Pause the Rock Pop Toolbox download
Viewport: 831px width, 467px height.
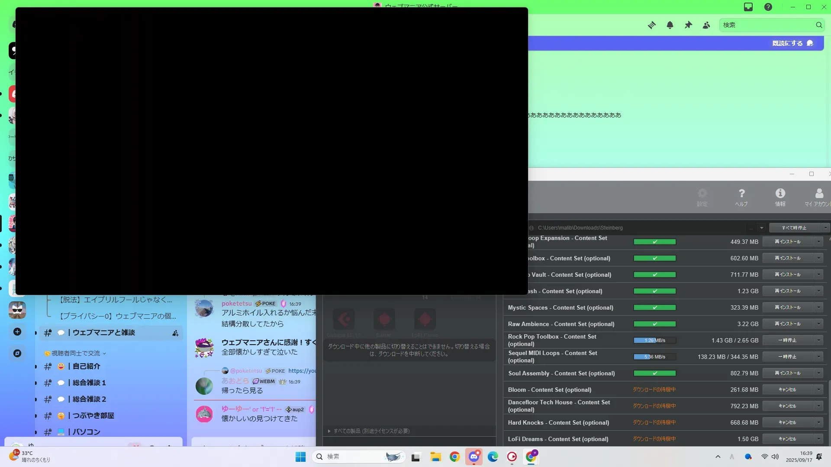pyautogui.click(x=787, y=340)
